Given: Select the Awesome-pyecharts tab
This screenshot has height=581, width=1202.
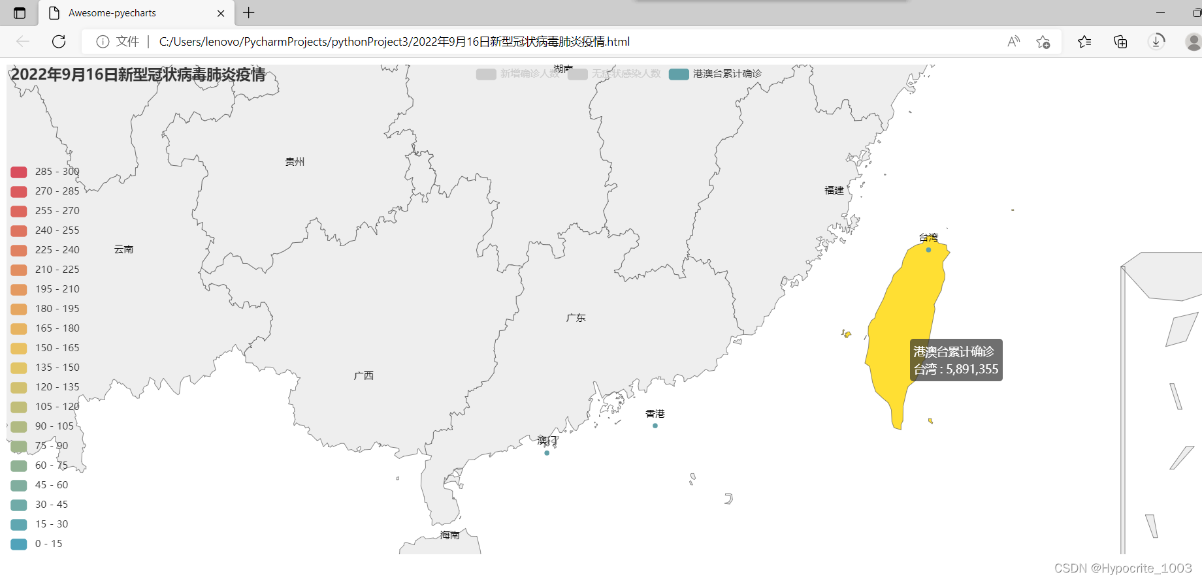Looking at the screenshot, I should (137, 13).
